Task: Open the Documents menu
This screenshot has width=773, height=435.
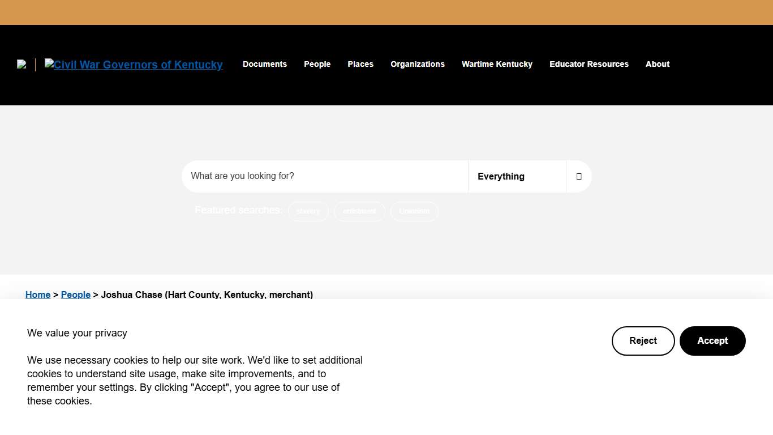Action: pos(264,64)
